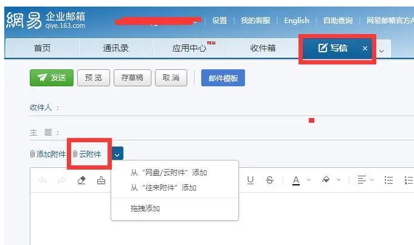The width and height of the screenshot is (414, 245).
Task: Select 拖拽添加 menu option
Action: (145, 209)
